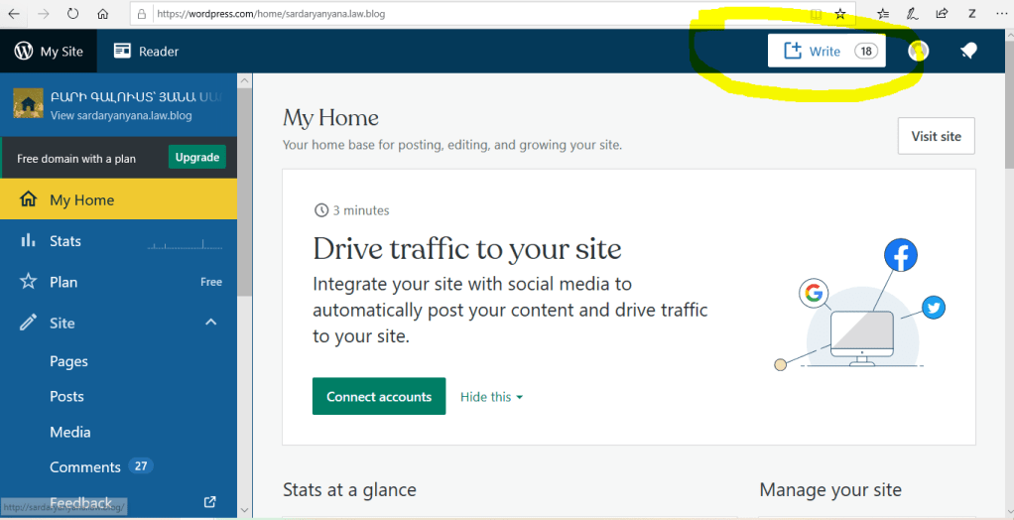
Task: Open the Hide this dropdown
Action: coord(491,397)
